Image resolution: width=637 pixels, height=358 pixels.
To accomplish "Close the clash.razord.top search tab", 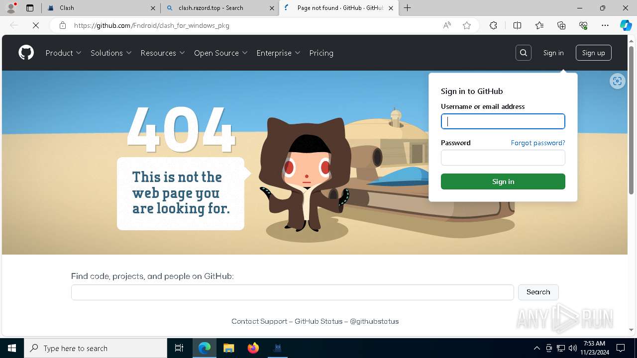I will point(272,8).
